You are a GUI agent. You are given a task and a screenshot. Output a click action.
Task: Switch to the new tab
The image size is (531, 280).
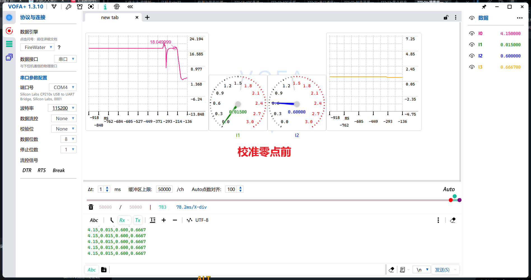click(110, 17)
